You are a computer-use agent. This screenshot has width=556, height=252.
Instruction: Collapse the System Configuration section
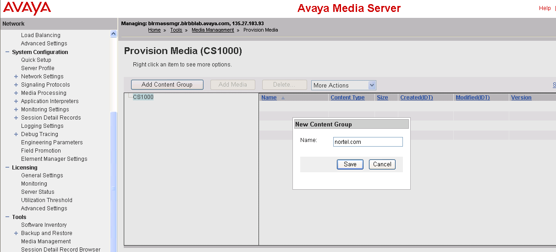(x=7, y=52)
